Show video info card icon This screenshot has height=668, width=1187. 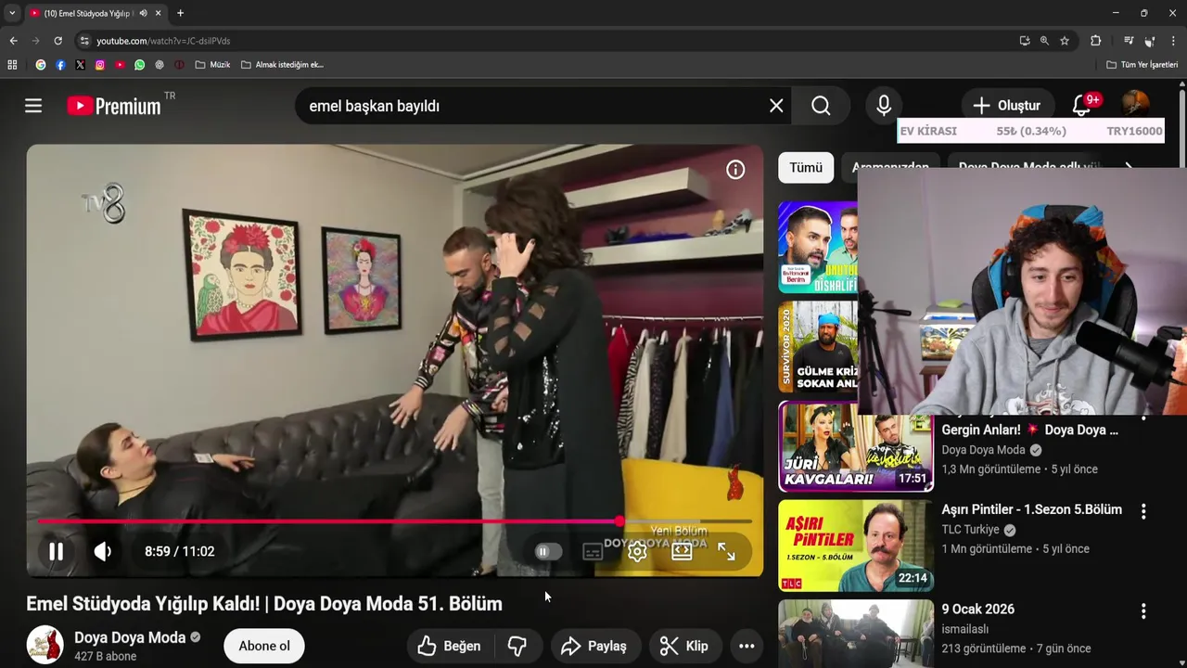pos(735,170)
